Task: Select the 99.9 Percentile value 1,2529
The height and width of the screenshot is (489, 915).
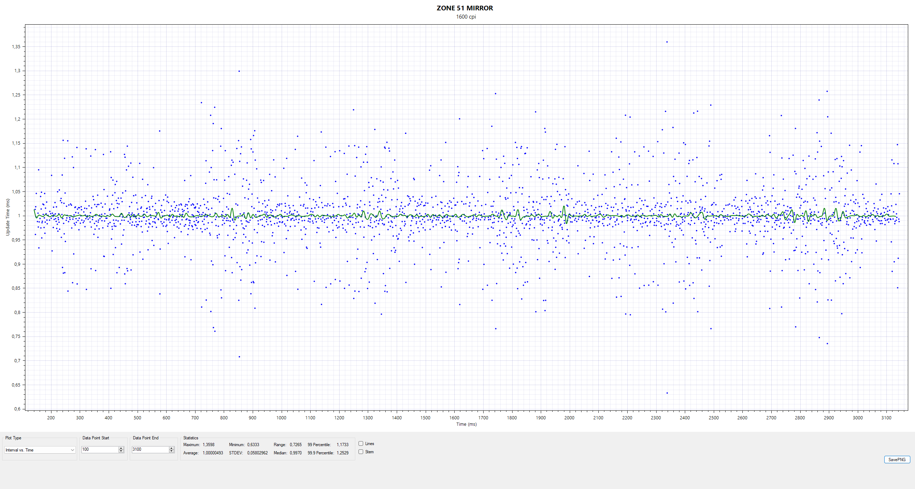Action: pyautogui.click(x=342, y=453)
